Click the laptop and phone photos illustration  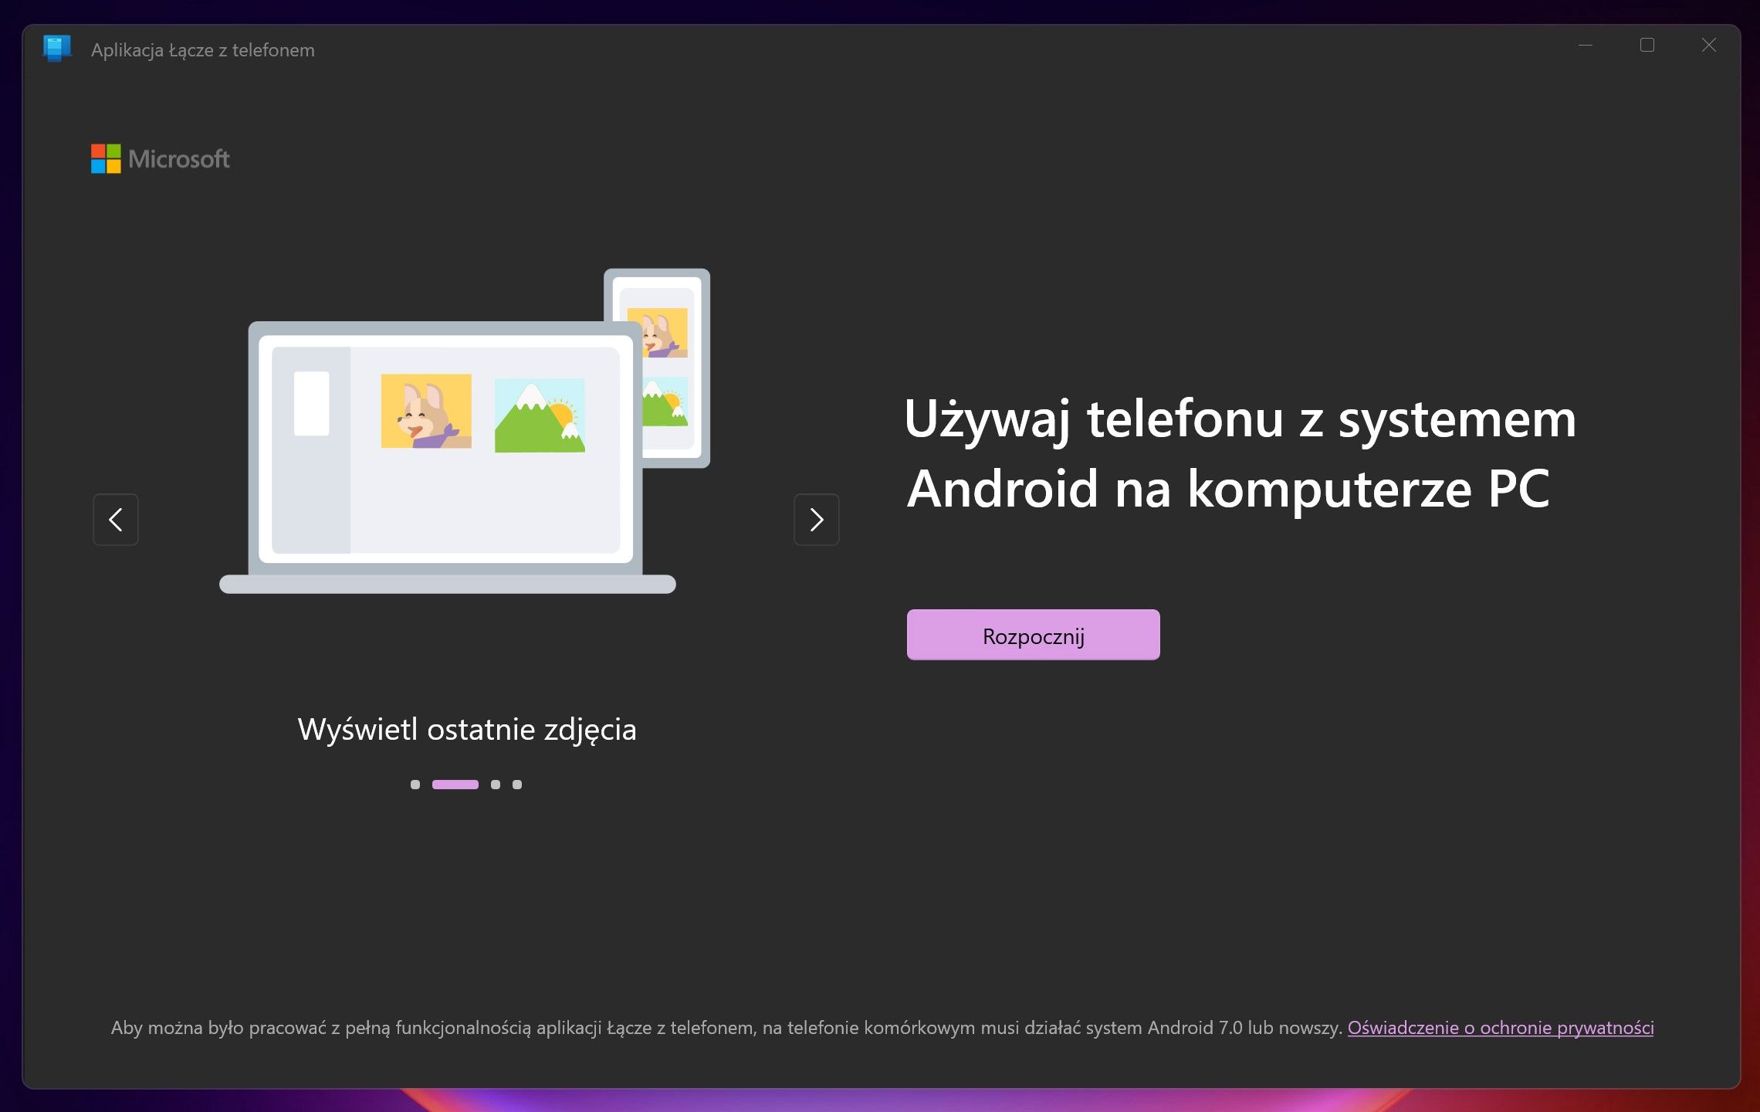tap(465, 431)
